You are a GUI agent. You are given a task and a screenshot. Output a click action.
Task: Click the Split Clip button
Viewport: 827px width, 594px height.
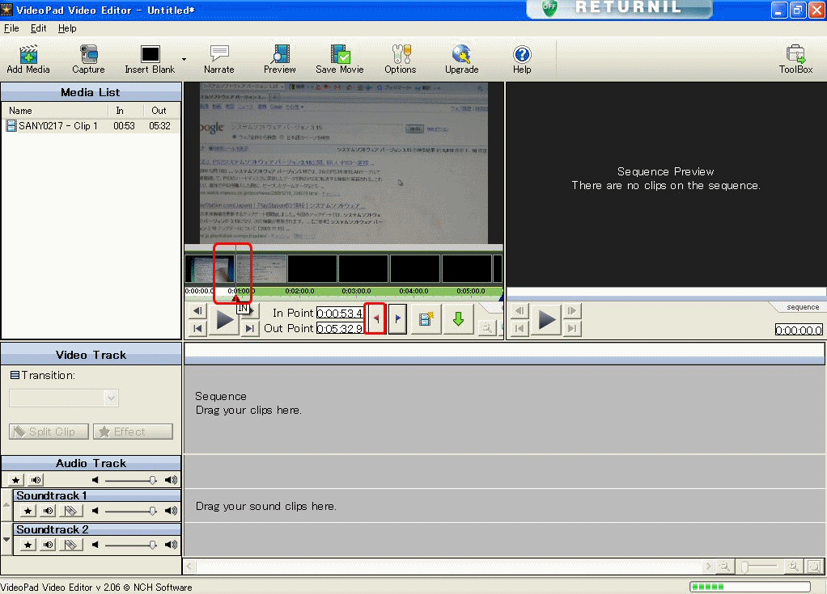pyautogui.click(x=49, y=432)
